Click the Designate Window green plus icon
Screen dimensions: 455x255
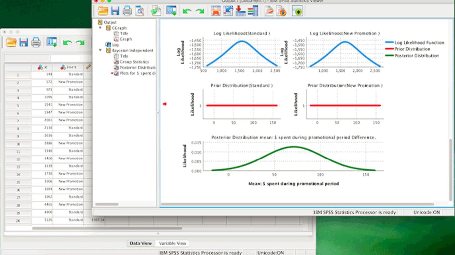tap(297, 11)
